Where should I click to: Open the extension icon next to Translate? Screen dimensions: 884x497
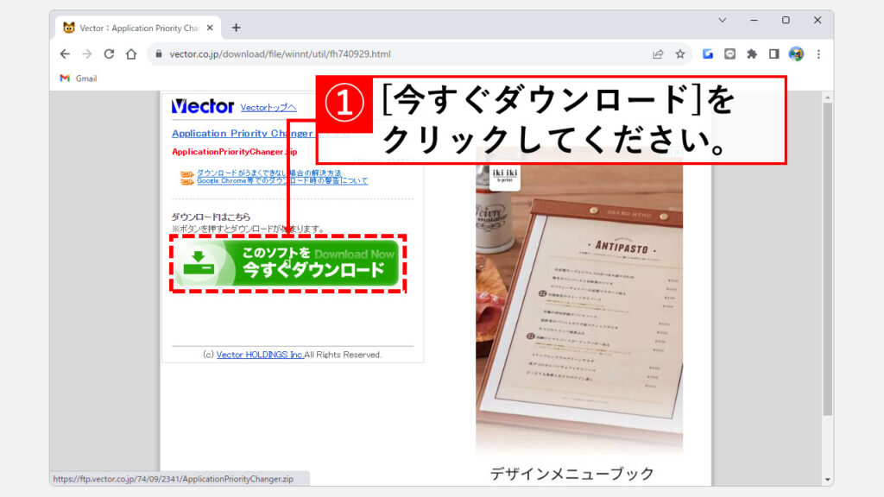pyautogui.click(x=729, y=54)
